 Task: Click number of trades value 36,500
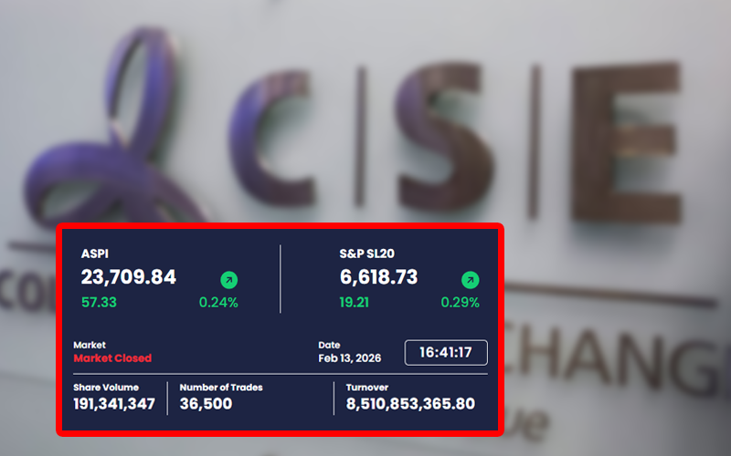pyautogui.click(x=206, y=404)
